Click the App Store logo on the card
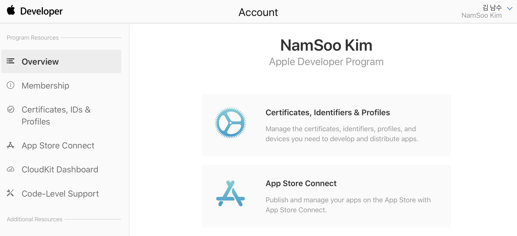The width and height of the screenshot is (517, 236). click(x=230, y=193)
